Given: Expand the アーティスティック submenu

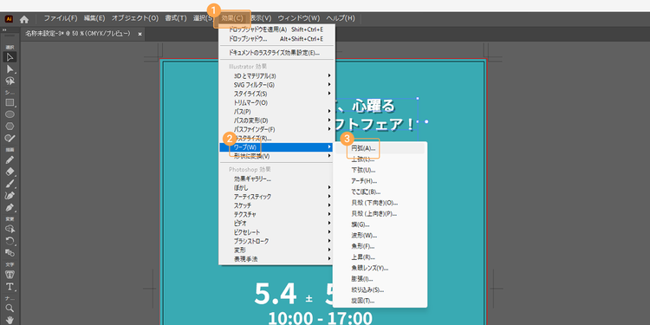Looking at the screenshot, I should tap(276, 197).
